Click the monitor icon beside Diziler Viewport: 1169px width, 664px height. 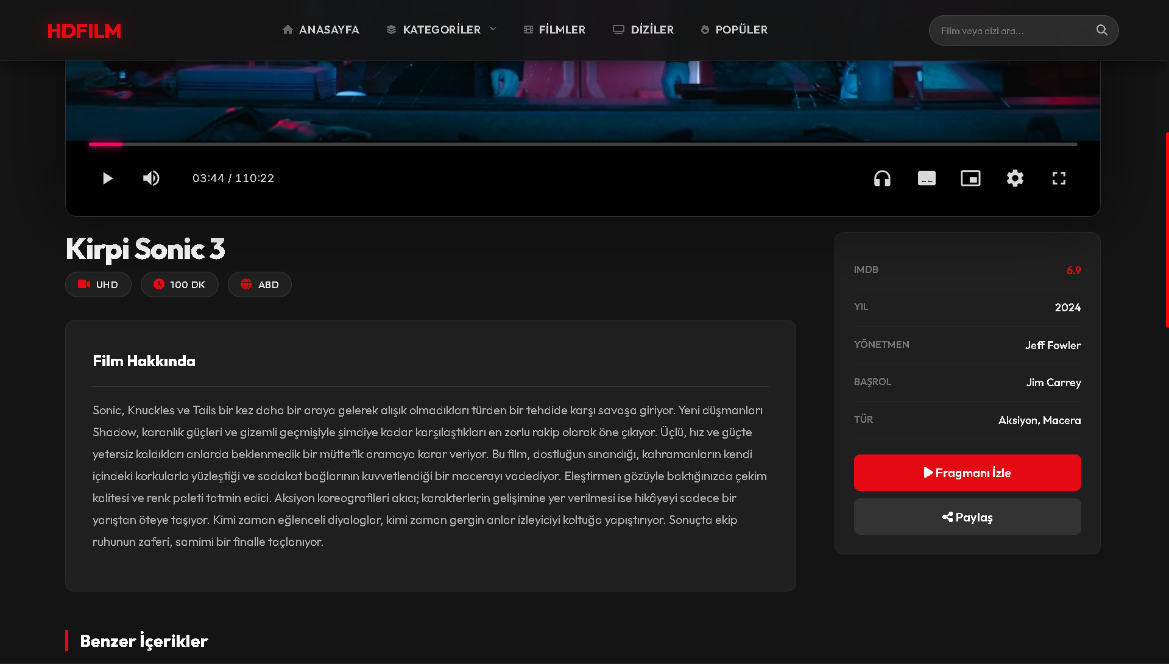coord(618,30)
